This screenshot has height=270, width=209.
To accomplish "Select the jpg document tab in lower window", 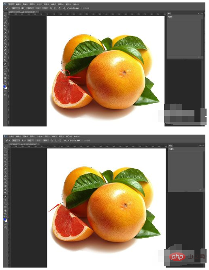I will 23,144.
